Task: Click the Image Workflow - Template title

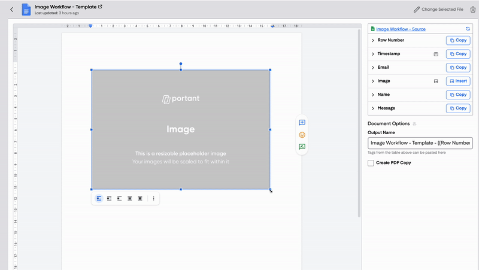Action: (65, 7)
